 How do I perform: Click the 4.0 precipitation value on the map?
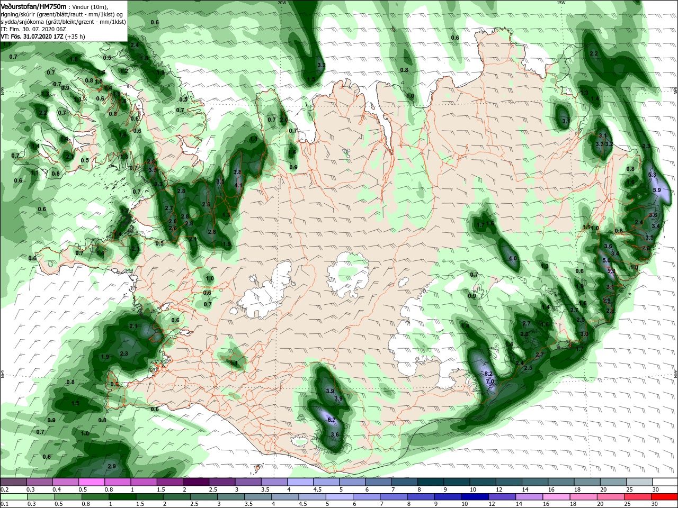coord(513,258)
